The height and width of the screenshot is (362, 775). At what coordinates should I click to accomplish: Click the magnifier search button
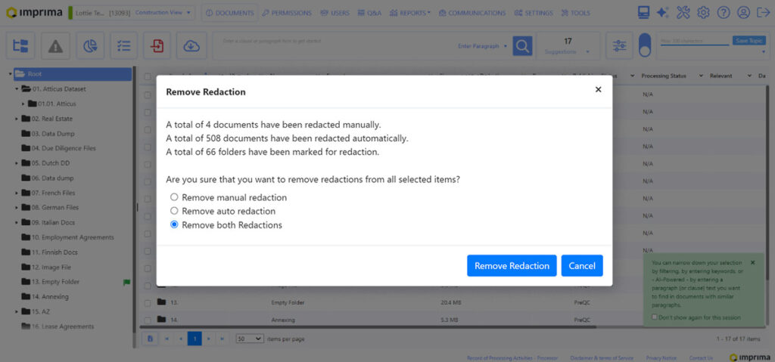pos(522,46)
